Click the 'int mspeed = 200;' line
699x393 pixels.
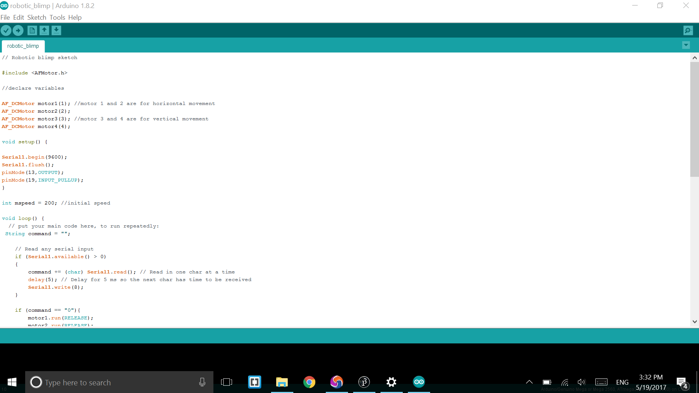click(x=30, y=203)
